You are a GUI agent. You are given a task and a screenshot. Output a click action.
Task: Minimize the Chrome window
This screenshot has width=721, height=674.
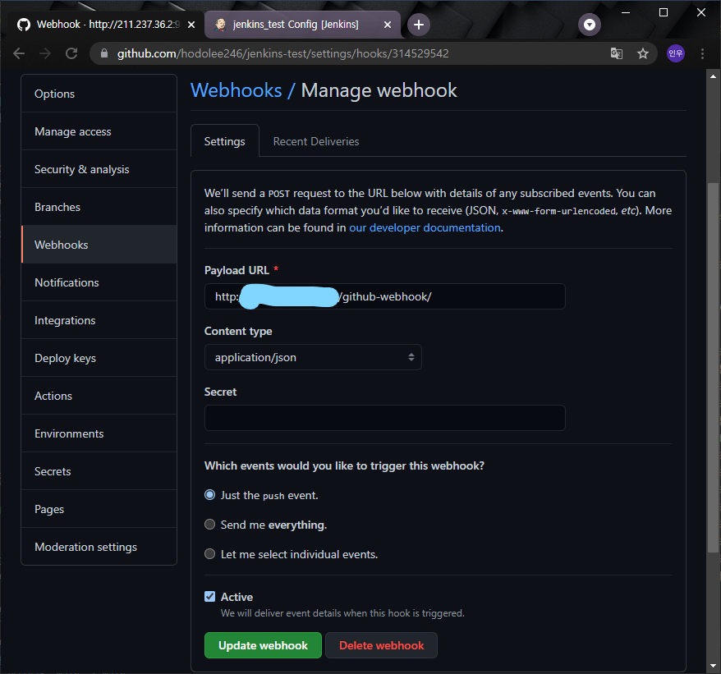626,12
